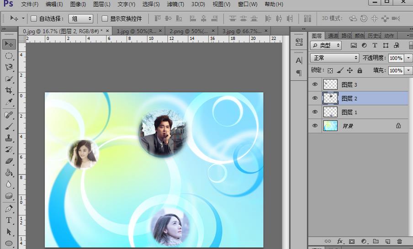Hide 图层 3 using its eye icon
The width and height of the screenshot is (413, 249).
[314, 85]
